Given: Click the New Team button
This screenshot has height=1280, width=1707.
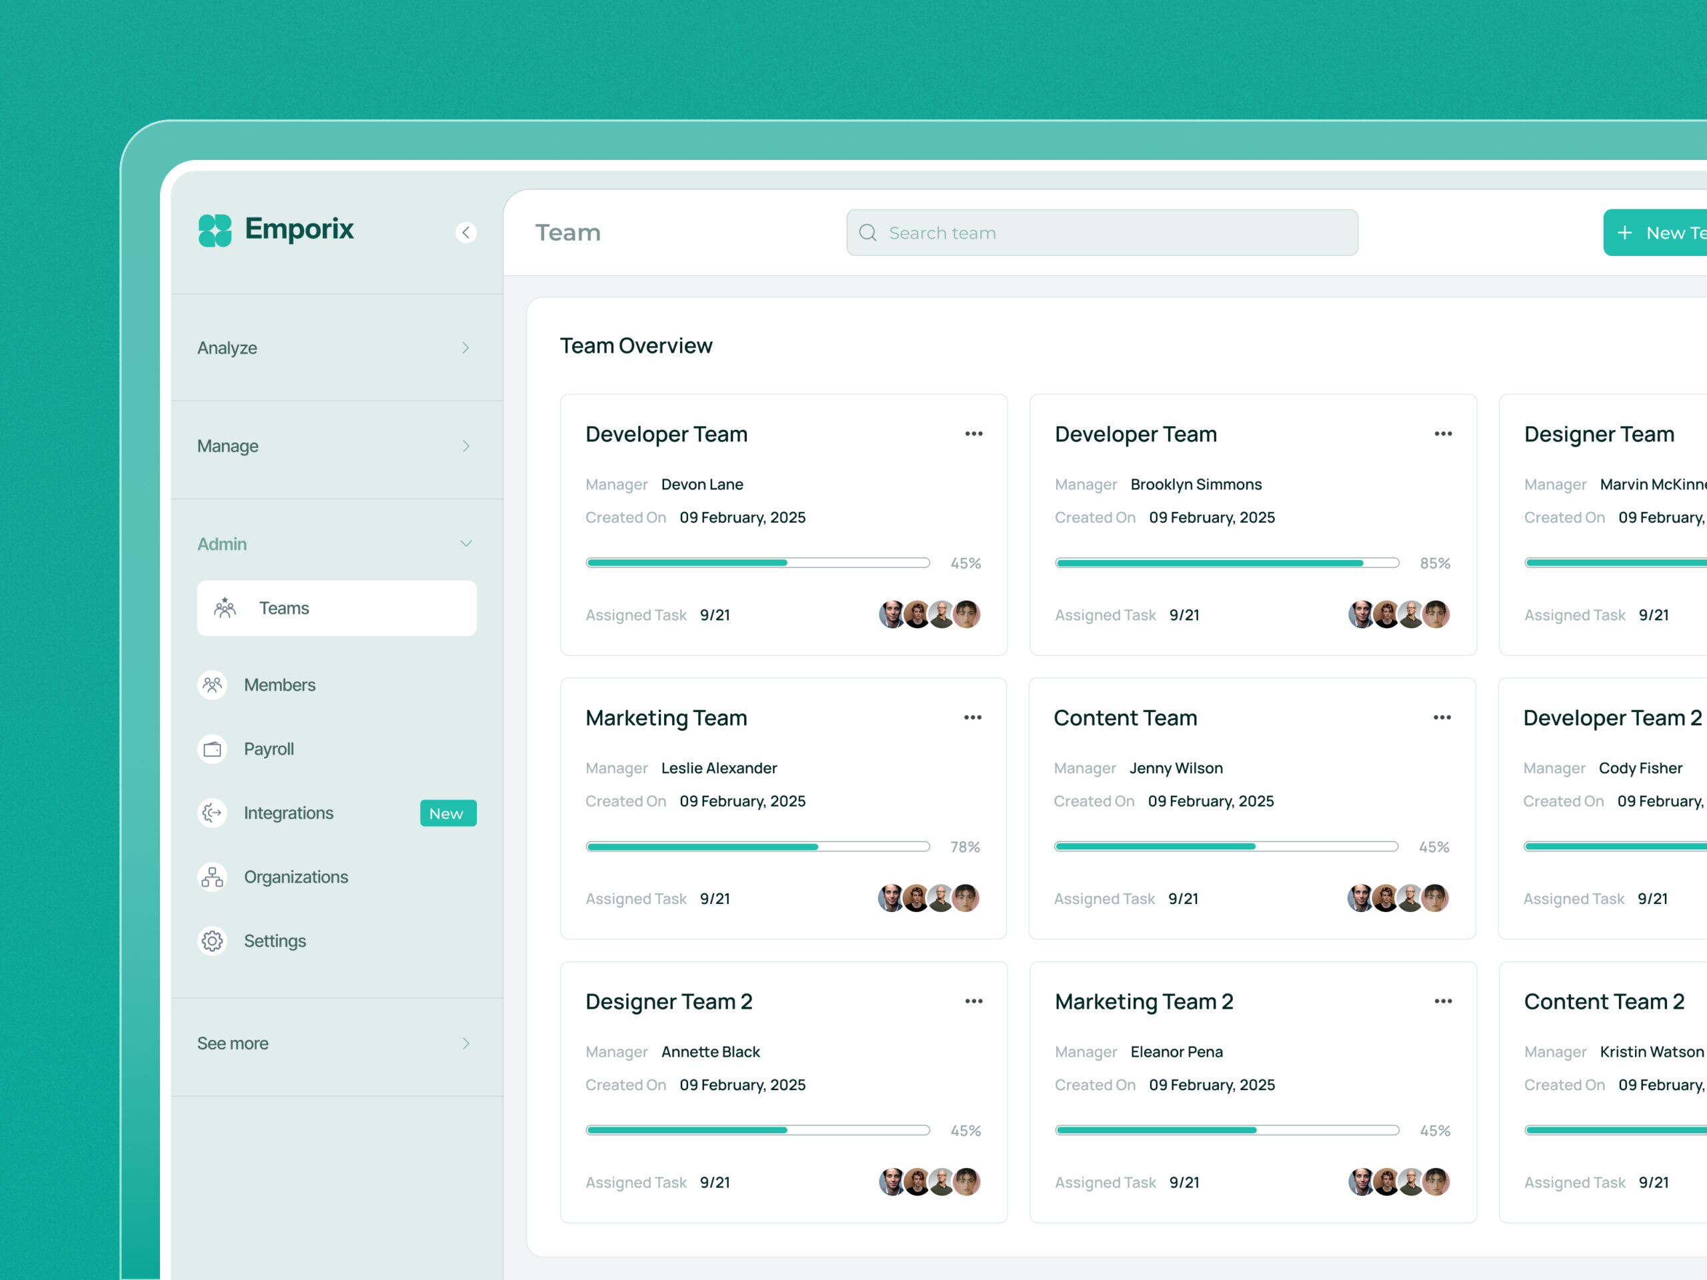Looking at the screenshot, I should coord(1659,232).
